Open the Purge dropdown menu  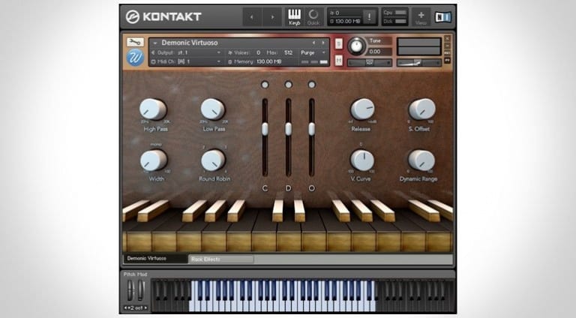point(313,53)
